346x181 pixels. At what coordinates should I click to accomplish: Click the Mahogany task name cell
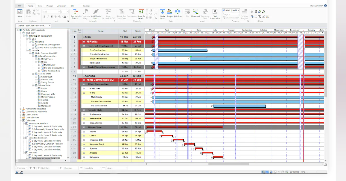(100, 157)
